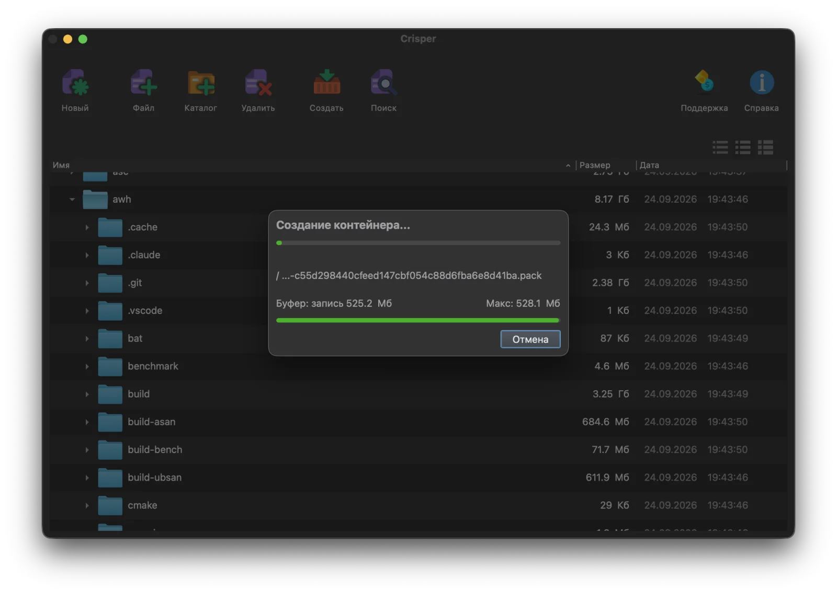Select the build-bench folder icon
This screenshot has width=837, height=594.
point(110,449)
